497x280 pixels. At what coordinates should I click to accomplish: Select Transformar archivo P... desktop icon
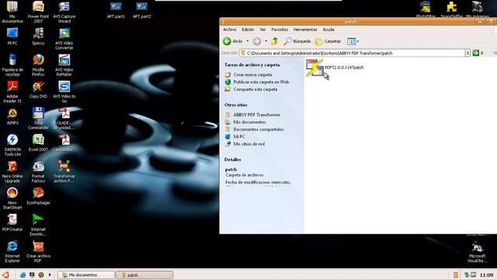click(x=64, y=172)
